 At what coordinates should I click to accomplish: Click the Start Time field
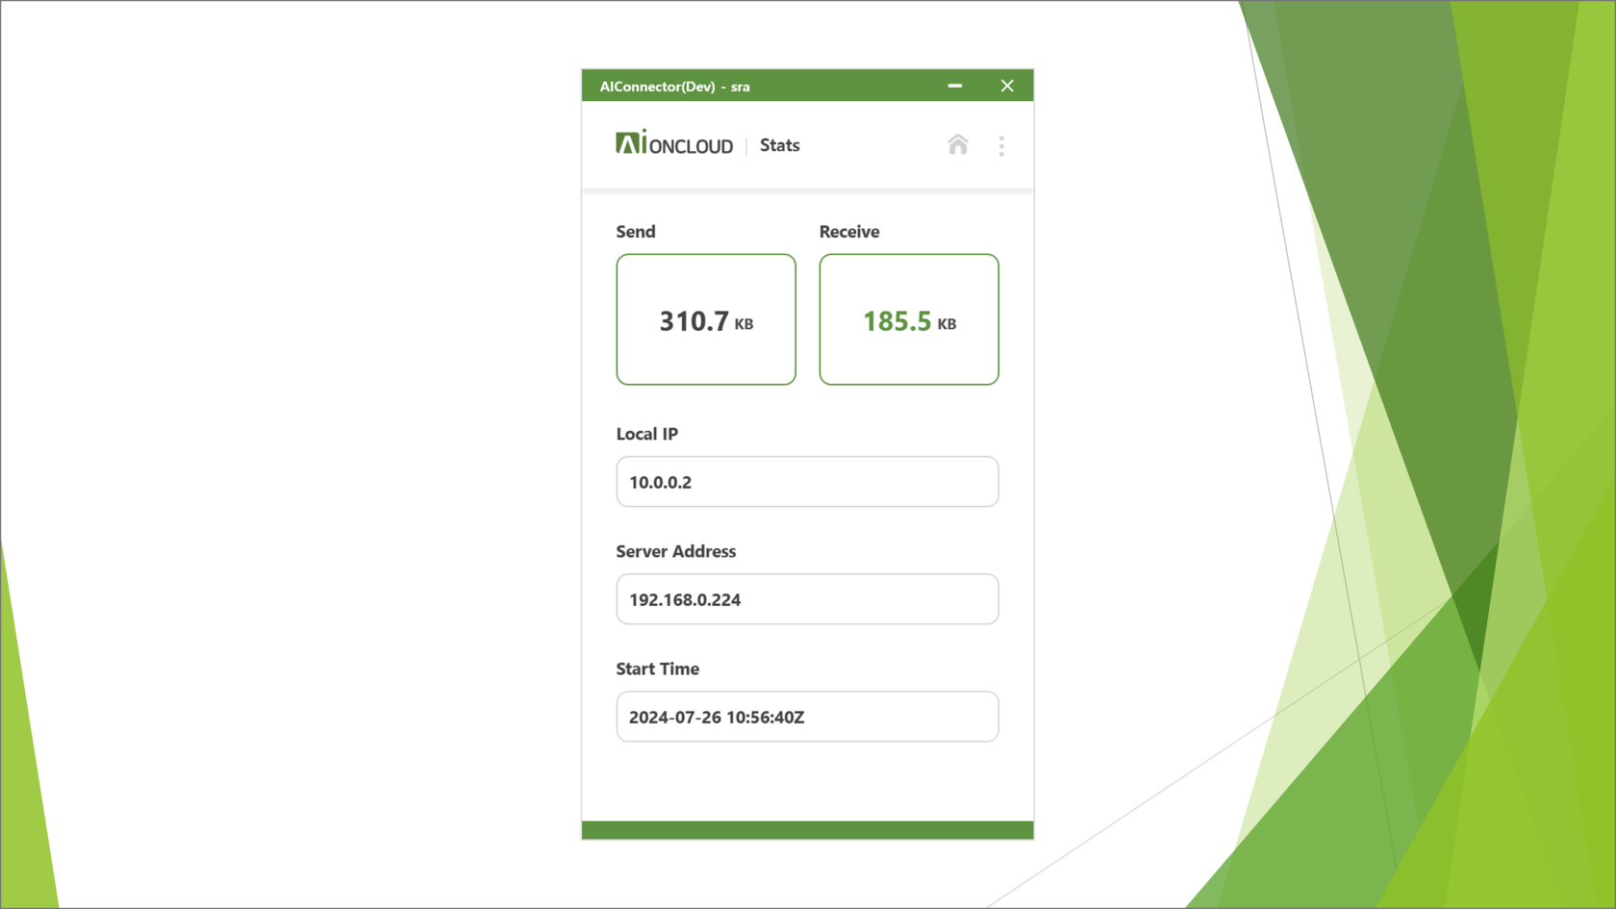click(807, 717)
